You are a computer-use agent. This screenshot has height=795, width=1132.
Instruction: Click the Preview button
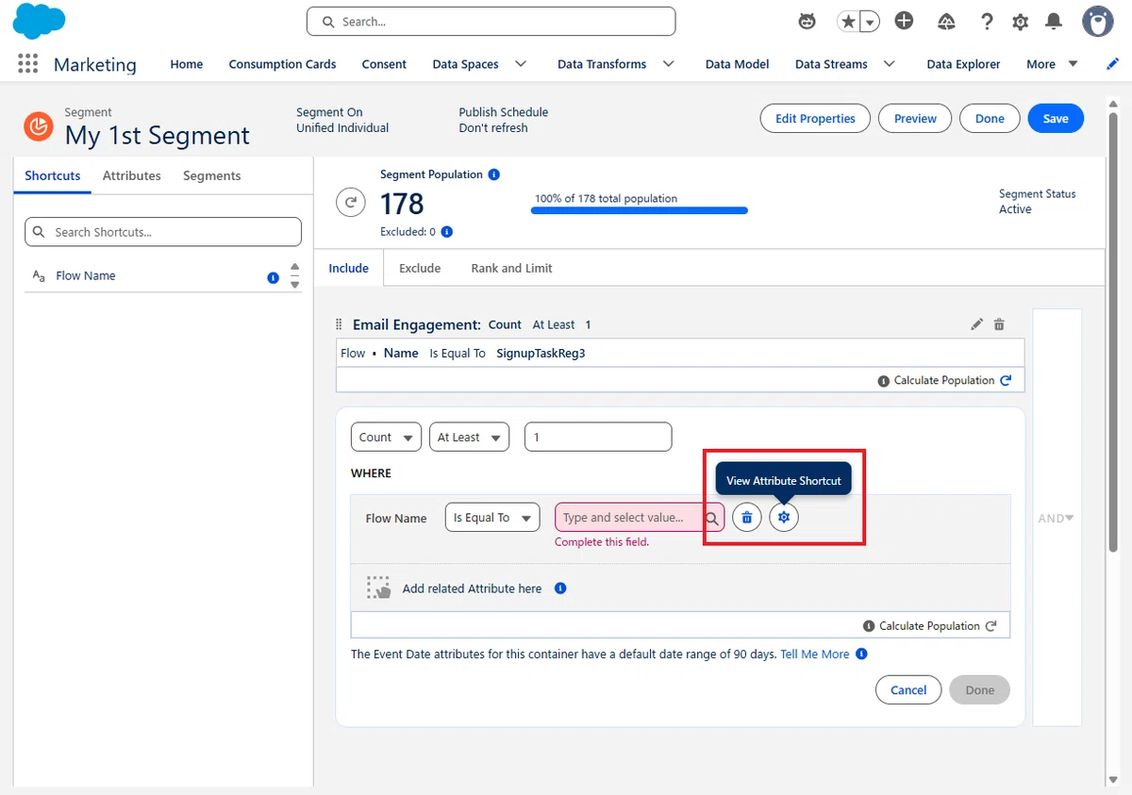coord(915,118)
